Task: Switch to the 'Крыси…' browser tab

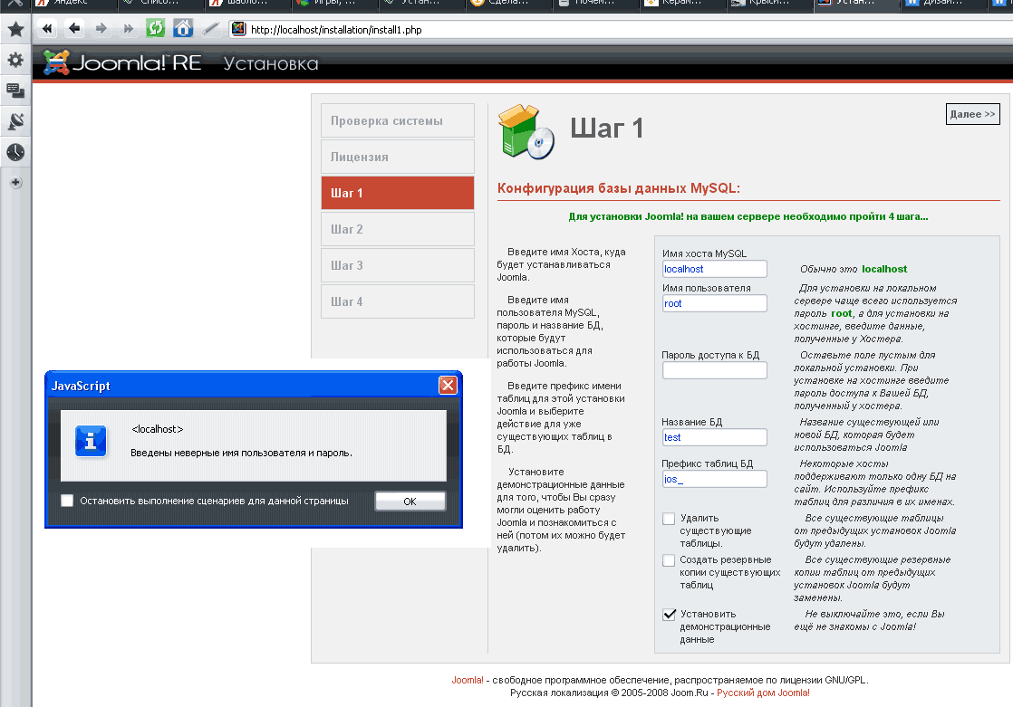Action: [x=771, y=4]
